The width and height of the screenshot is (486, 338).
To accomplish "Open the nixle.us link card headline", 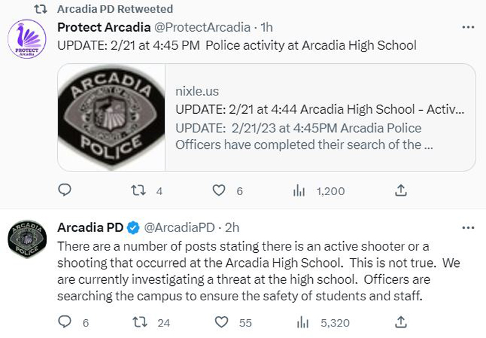I will click(320, 109).
